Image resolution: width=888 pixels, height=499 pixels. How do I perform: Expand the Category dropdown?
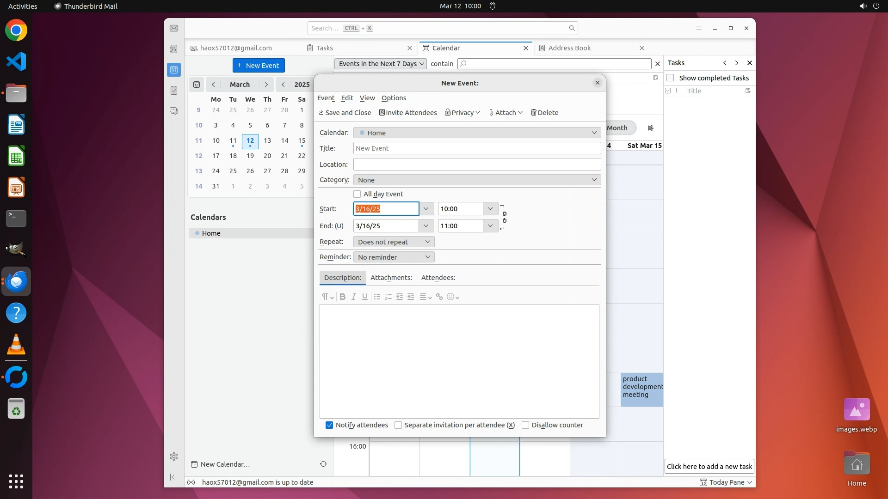pyautogui.click(x=477, y=180)
